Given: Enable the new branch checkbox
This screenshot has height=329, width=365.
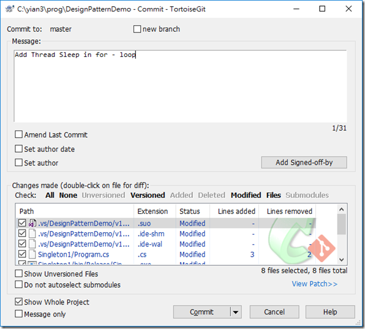Looking at the screenshot, I should click(x=137, y=29).
